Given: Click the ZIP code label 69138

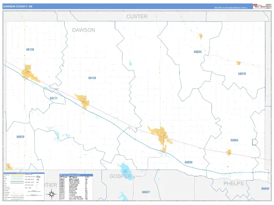Looking at the screenshot, I should point(30,50).
